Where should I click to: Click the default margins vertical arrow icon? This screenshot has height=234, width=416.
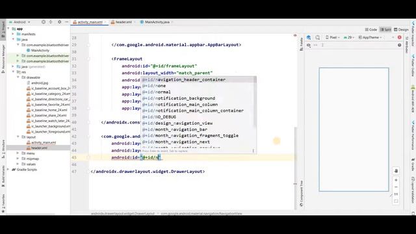pos(322,45)
